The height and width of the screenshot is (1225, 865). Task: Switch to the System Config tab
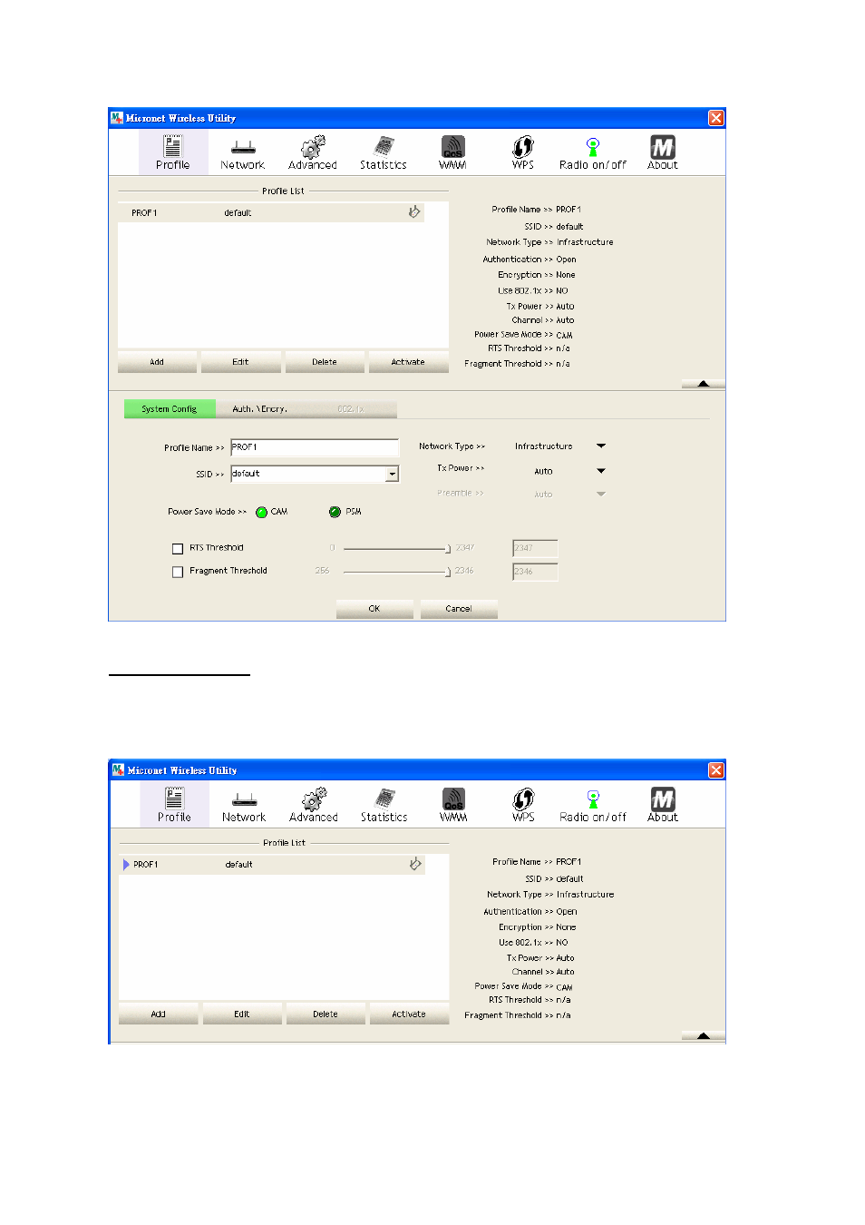point(170,409)
